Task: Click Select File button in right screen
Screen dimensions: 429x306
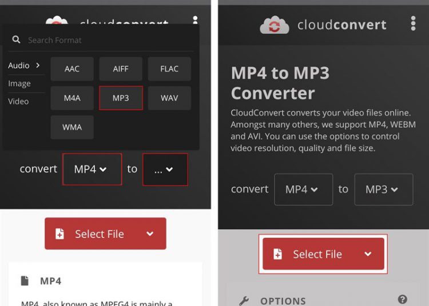Action: (323, 254)
